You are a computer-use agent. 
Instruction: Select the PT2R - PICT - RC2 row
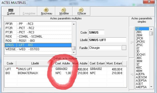coord(38,28)
